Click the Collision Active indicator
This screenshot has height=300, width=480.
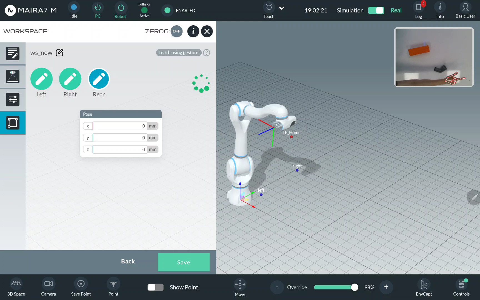(x=144, y=10)
